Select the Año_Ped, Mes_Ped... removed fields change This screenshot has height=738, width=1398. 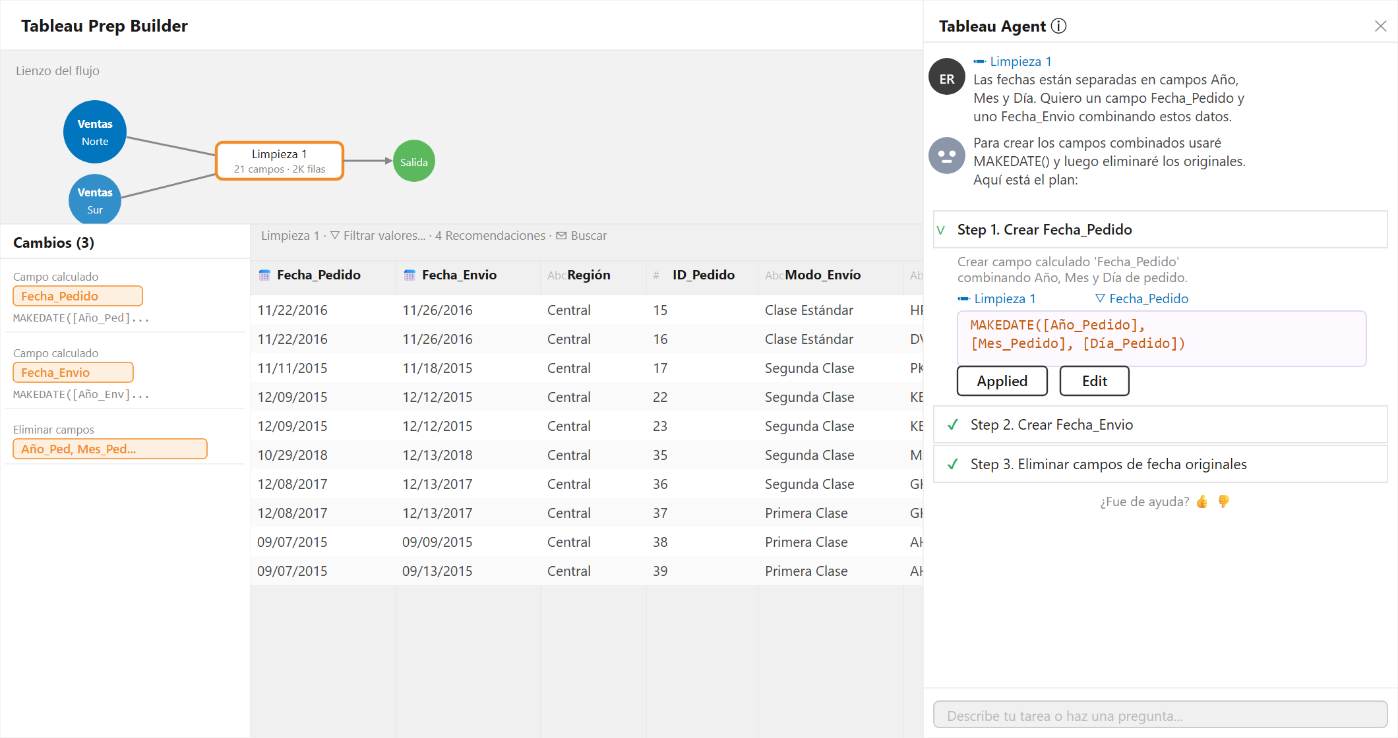(x=110, y=449)
